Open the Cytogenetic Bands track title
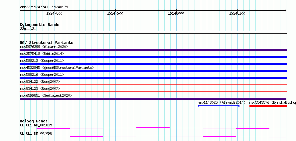The image size is (296, 141). pos(40,25)
